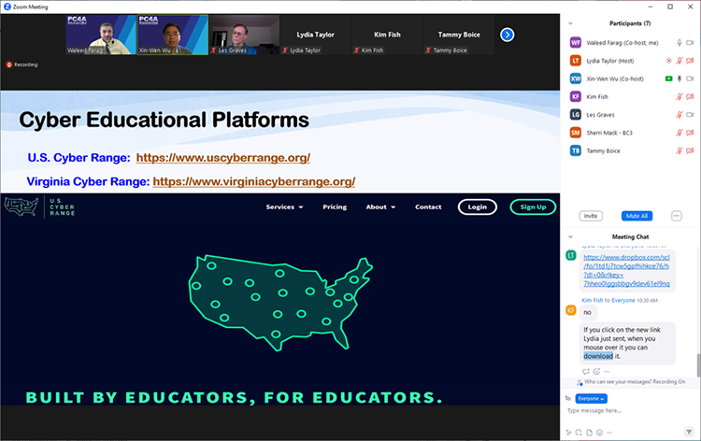Click Kim Fish's name in the participant list
The image size is (701, 441).
click(x=597, y=97)
